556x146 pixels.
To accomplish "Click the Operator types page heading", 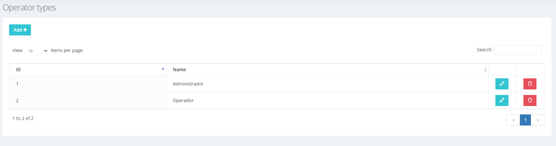I will [29, 7].
